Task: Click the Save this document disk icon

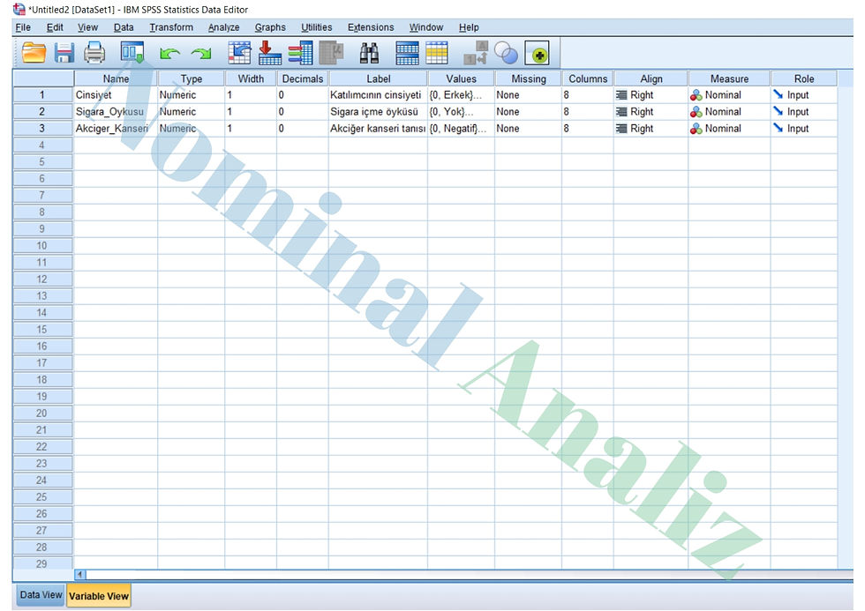Action: tap(64, 53)
